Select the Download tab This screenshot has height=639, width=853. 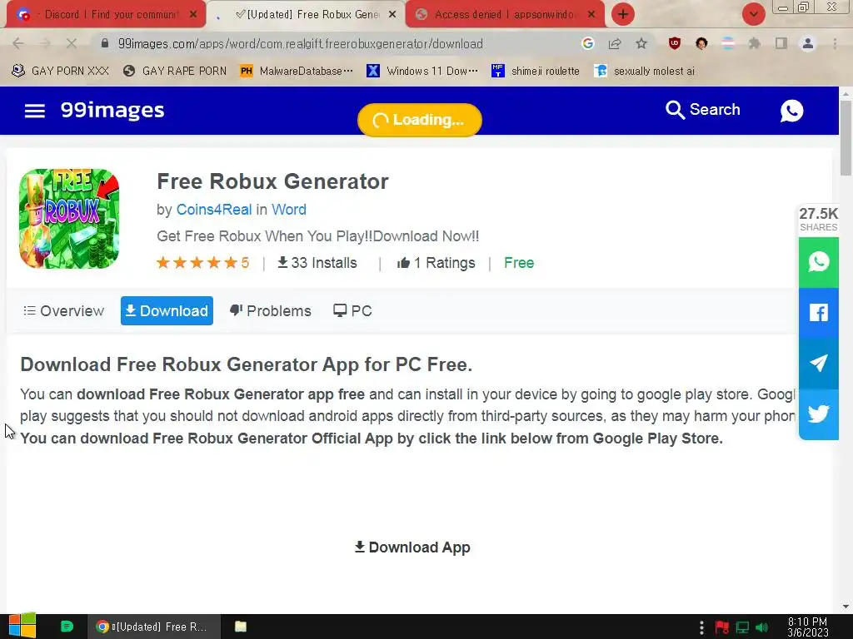(167, 311)
